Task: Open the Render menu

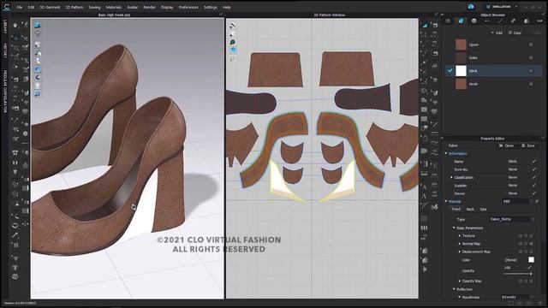Action: point(149,7)
